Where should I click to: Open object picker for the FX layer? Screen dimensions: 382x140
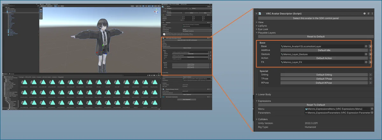coord(366,62)
